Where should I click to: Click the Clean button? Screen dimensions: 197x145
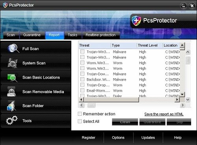click(x=125, y=122)
